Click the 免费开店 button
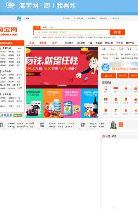This screenshot has height=209, width=138. [134, 76]
